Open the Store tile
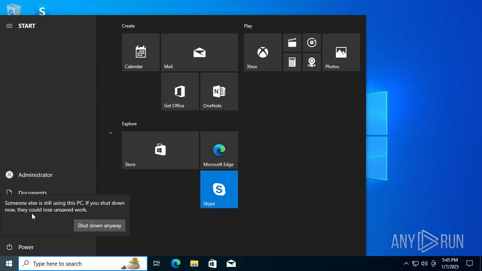The width and height of the screenshot is (482, 271). point(160,150)
